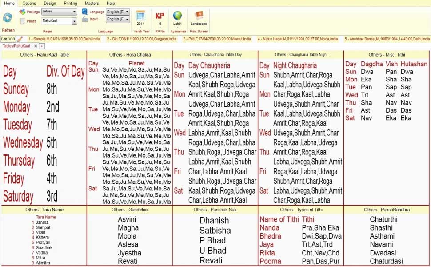Image resolution: width=431 pixels, height=267 pixels.
Task: Click the Edit DOB button
Action: pyautogui.click(x=8, y=39)
